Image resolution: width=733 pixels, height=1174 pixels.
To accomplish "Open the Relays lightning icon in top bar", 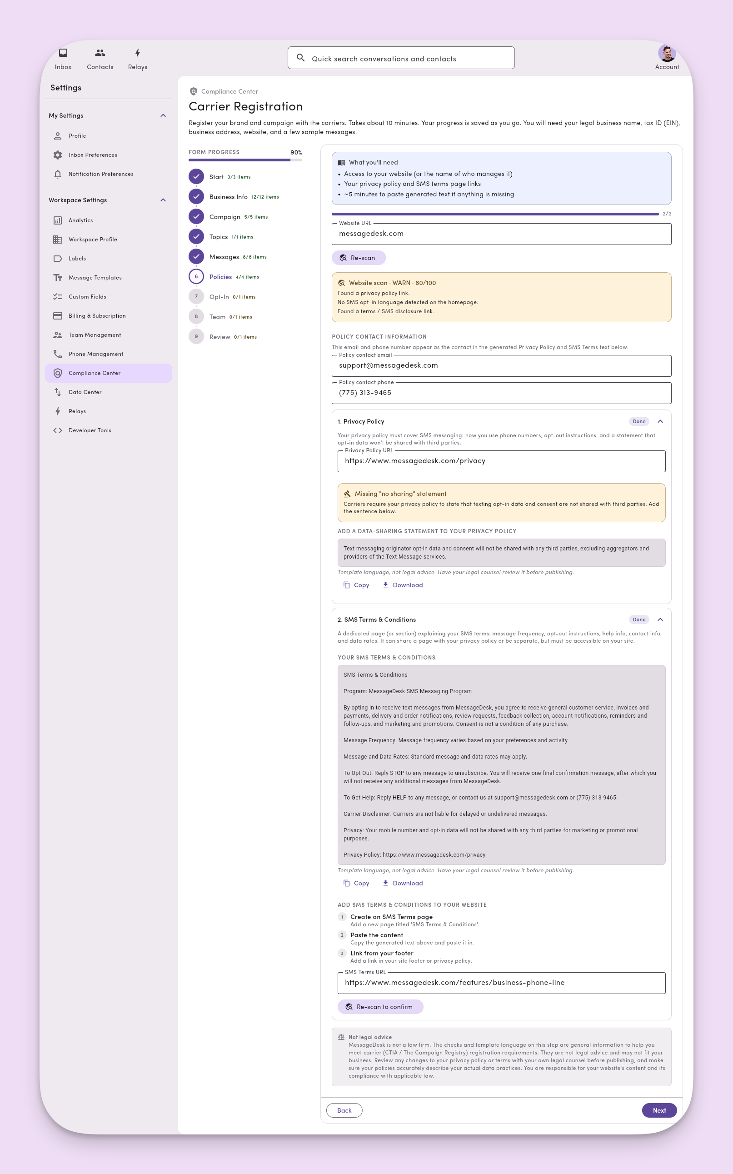I will point(138,53).
